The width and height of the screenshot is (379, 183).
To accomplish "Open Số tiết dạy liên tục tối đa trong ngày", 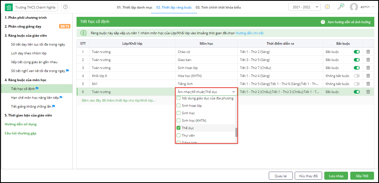I will (38, 44).
